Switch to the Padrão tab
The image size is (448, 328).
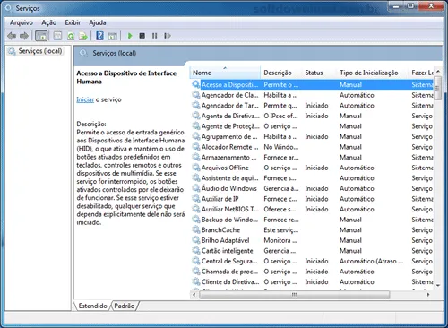click(x=125, y=306)
